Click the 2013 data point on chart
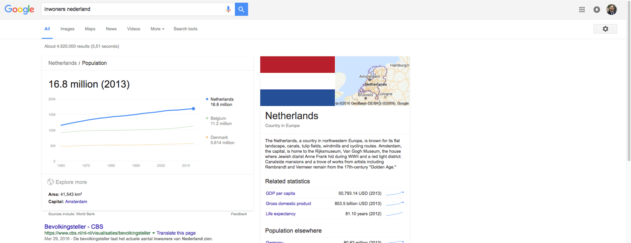 (x=194, y=109)
